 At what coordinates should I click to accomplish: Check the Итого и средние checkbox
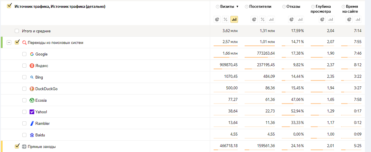point(17,31)
